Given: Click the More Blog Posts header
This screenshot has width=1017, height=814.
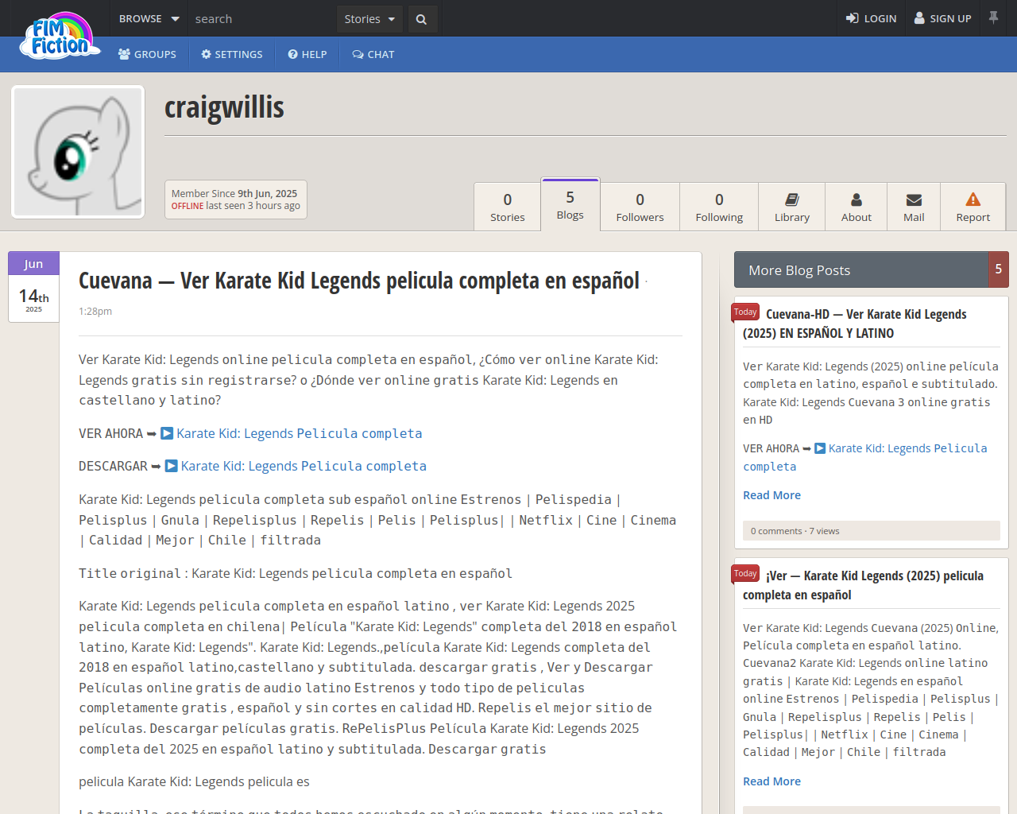Looking at the screenshot, I should 861,269.
